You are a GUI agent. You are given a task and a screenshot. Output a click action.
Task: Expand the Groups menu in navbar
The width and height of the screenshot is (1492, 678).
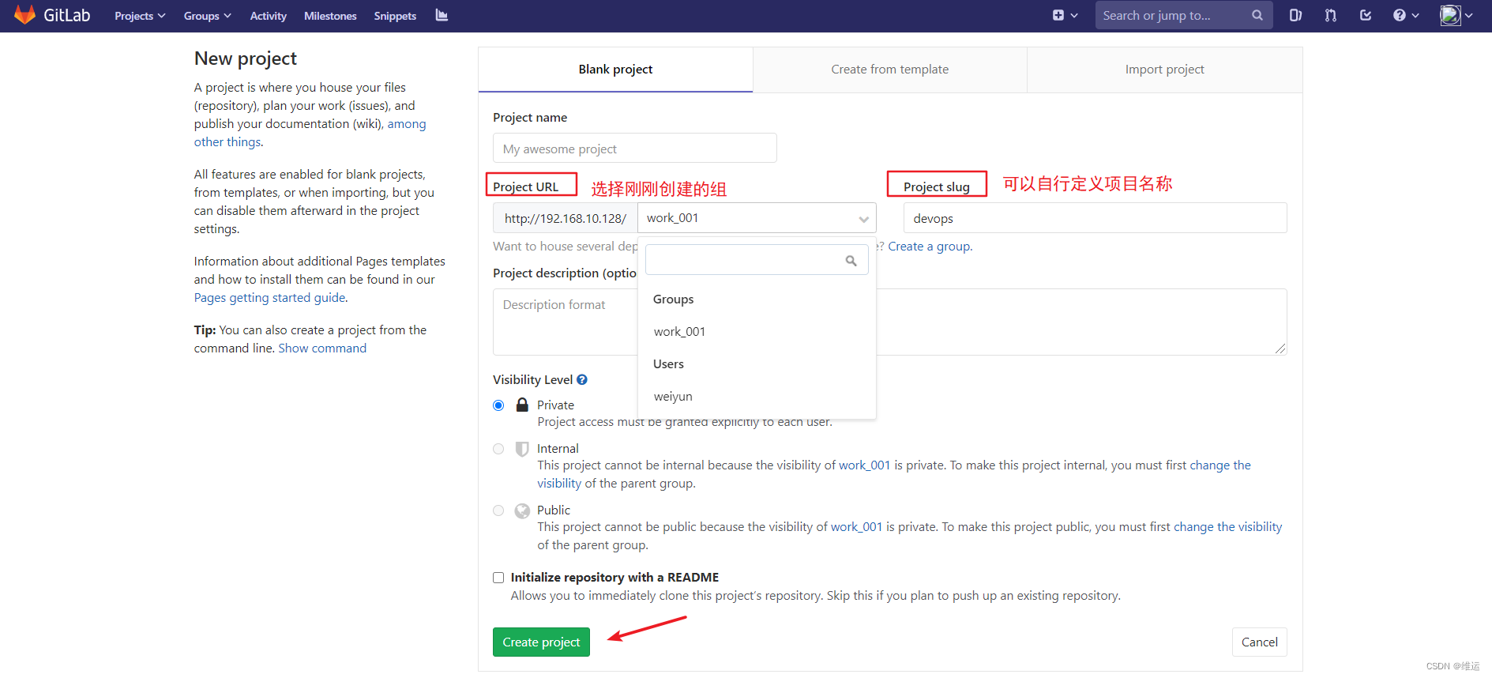[207, 16]
